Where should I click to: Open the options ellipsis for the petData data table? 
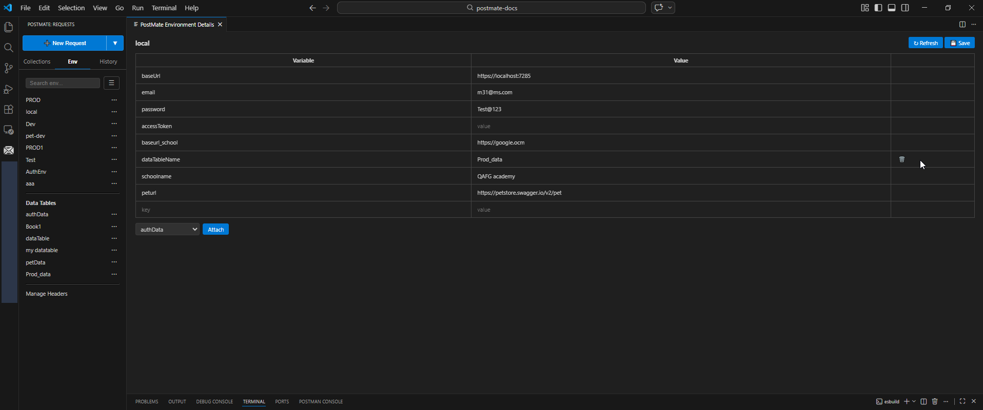114,262
